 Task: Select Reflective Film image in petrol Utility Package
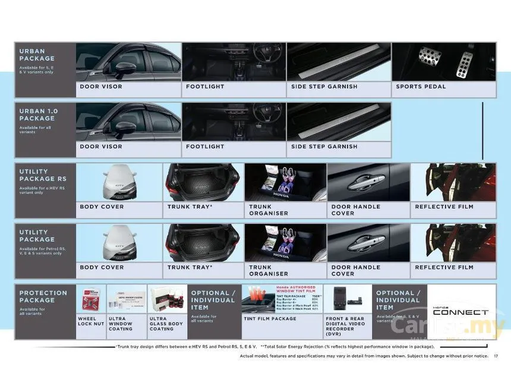pyautogui.click(x=453, y=243)
